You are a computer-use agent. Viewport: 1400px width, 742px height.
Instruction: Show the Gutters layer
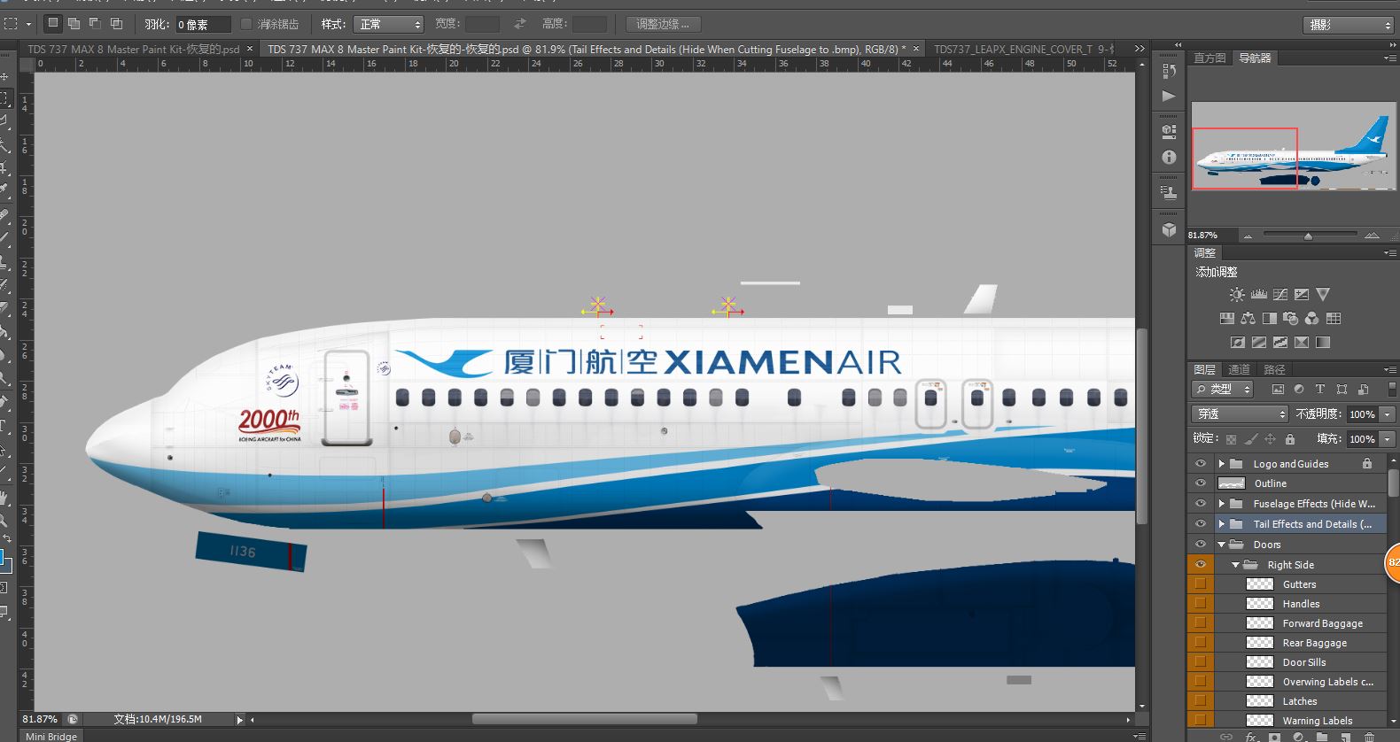pos(1201,584)
